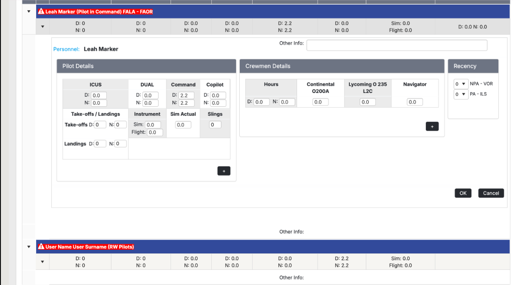Expand RW Pilots totals row arrow
The width and height of the screenshot is (513, 285).
(x=43, y=262)
